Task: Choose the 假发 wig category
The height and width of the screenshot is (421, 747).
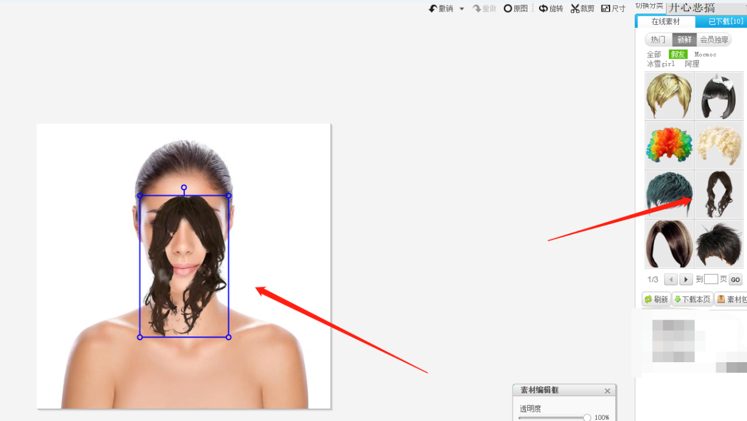Action: tap(678, 54)
